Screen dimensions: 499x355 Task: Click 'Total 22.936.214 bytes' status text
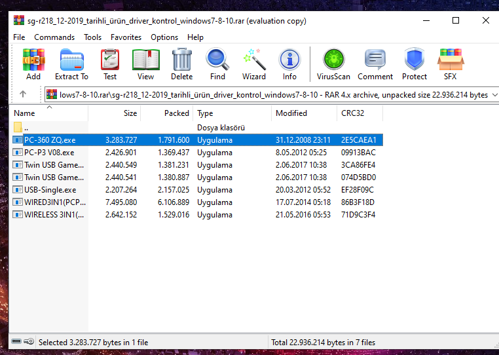323,343
